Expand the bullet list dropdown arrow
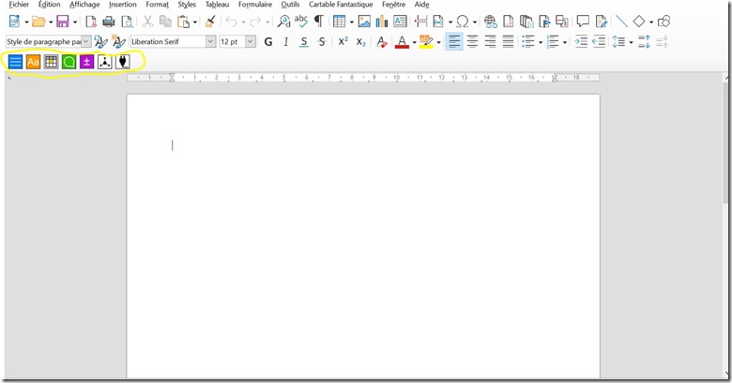Screen dimensions: 732x383 [541, 42]
